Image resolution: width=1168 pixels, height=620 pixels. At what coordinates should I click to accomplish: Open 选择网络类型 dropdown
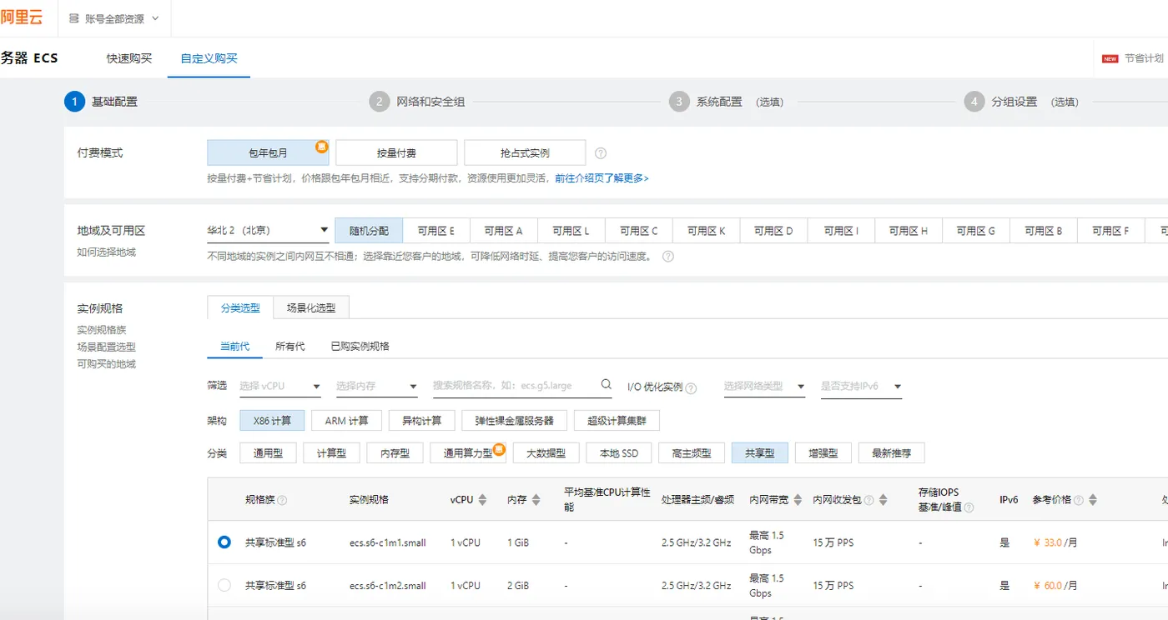pos(764,387)
